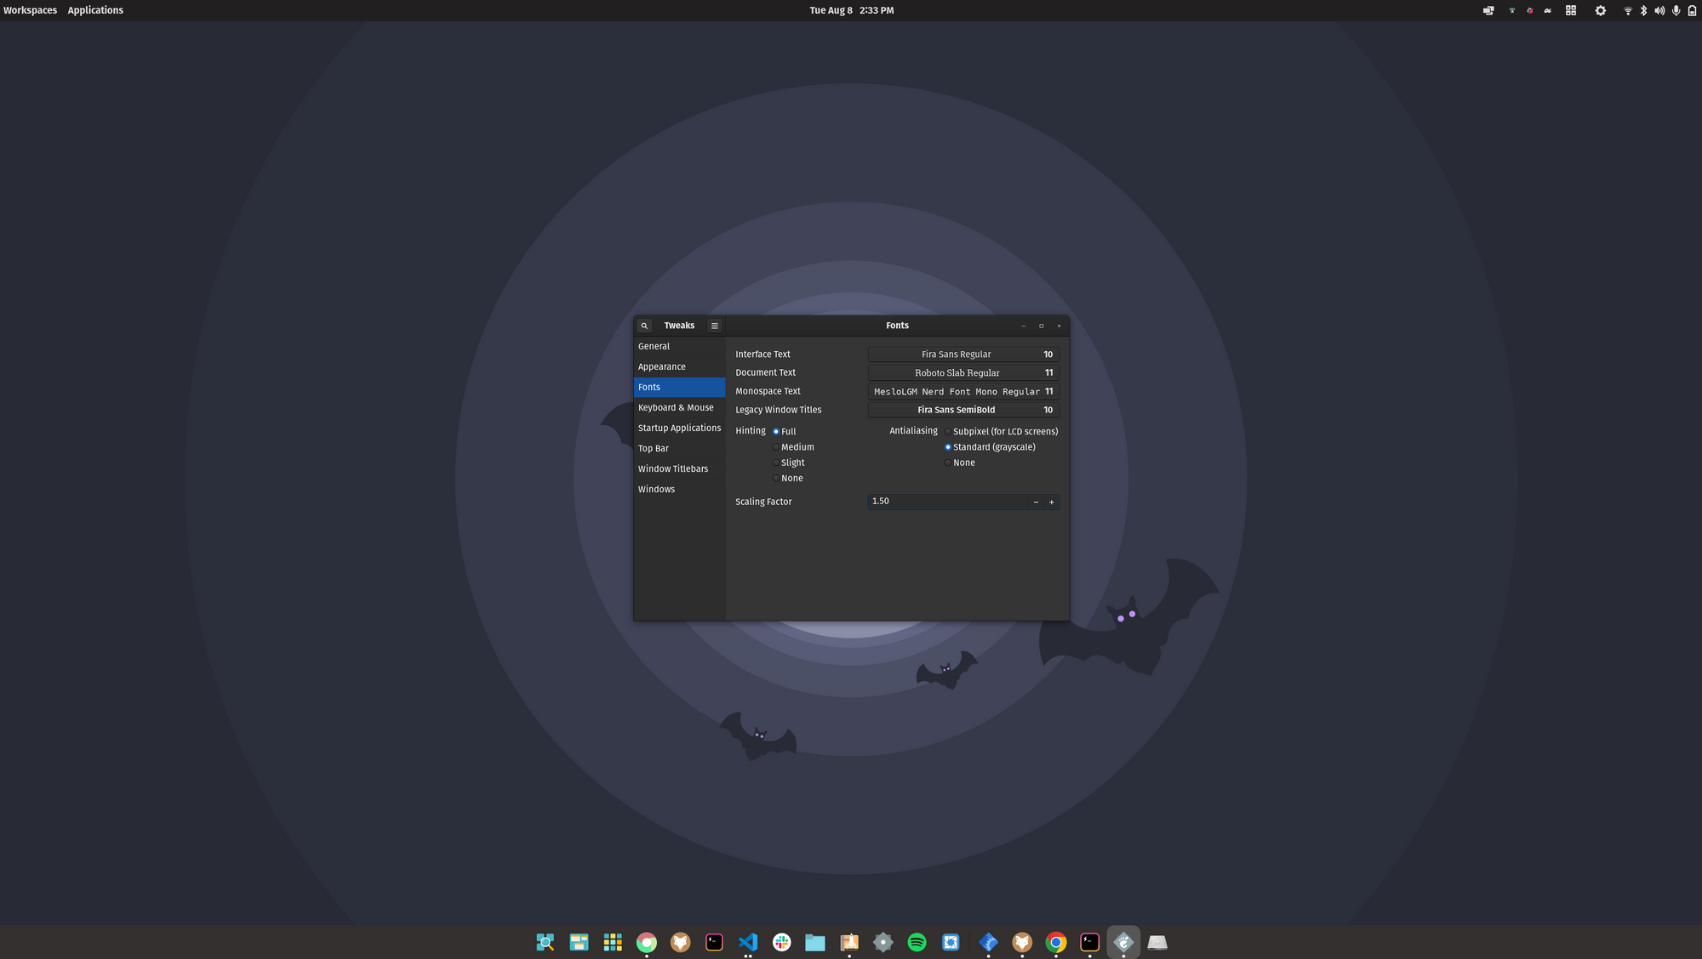The image size is (1702, 959).
Task: Open Keyboard & Mouse settings page
Action: pos(679,407)
